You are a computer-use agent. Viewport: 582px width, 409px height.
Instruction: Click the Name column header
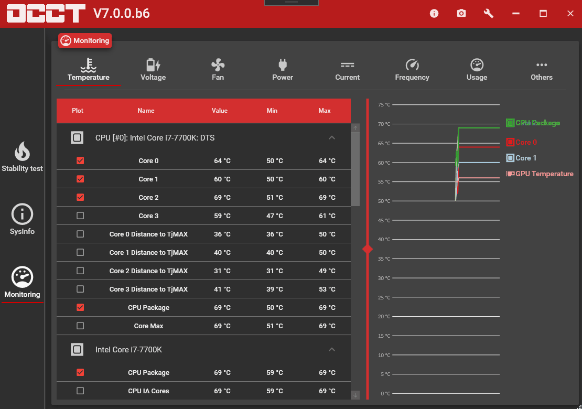[146, 111]
